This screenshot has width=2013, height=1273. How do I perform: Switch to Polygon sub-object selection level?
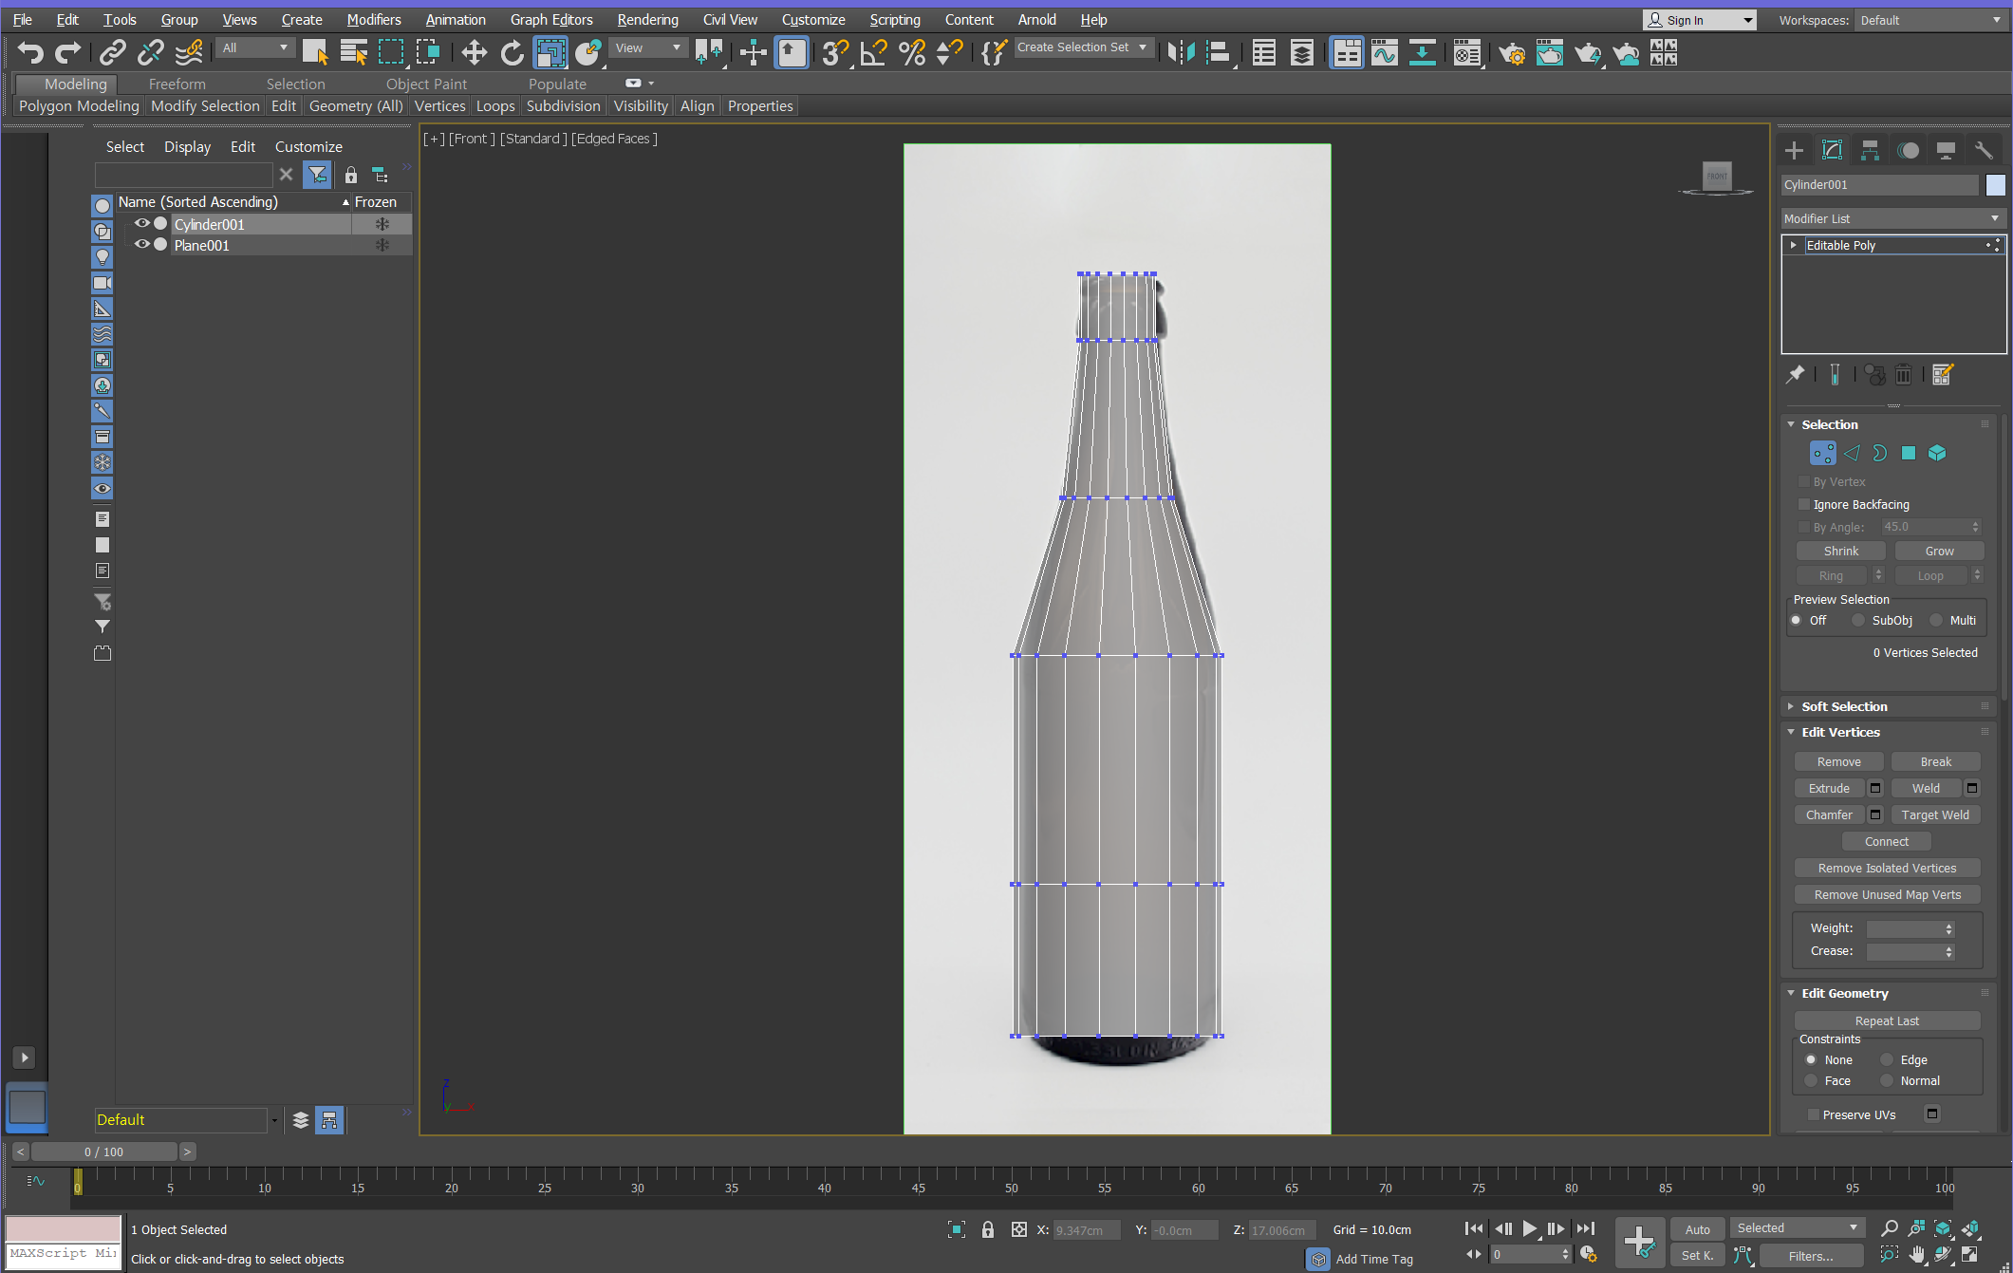tap(1908, 453)
